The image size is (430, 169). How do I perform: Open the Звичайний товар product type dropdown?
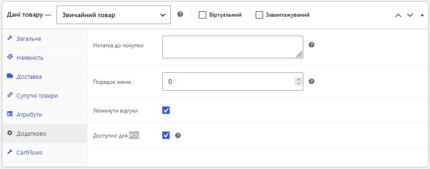coord(113,15)
